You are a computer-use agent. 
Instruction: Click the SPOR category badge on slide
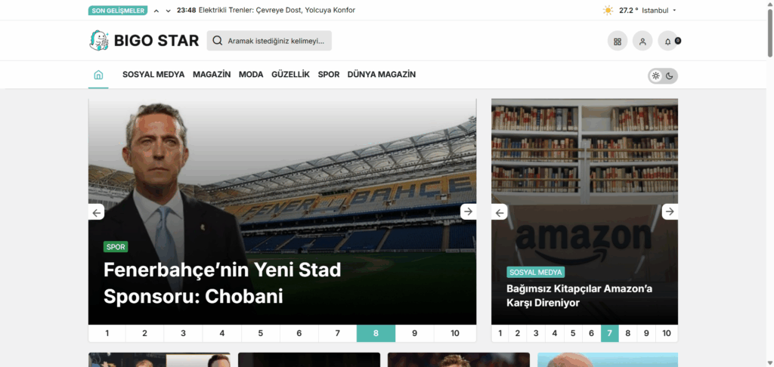tap(116, 247)
